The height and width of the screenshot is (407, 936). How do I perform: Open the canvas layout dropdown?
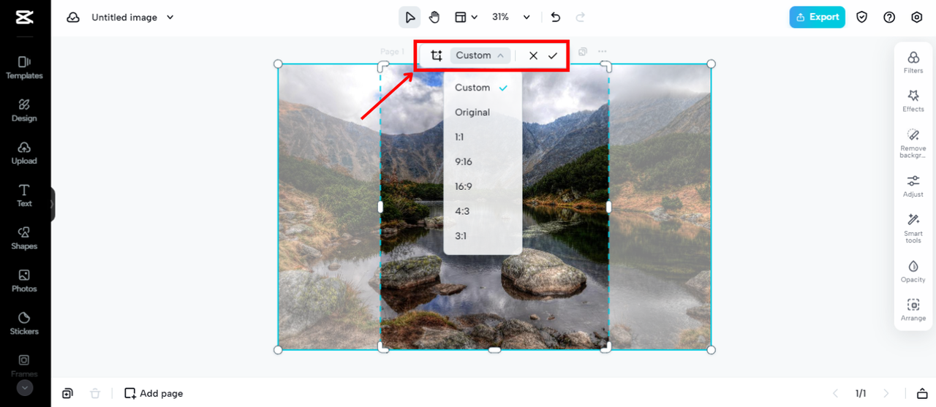coord(465,17)
